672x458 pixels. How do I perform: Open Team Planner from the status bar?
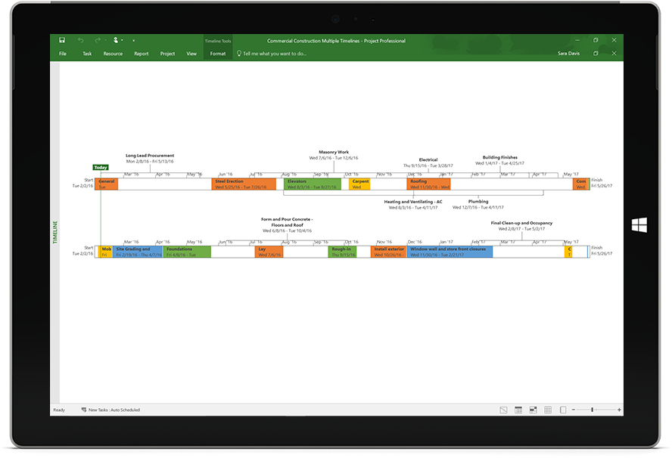coord(534,410)
